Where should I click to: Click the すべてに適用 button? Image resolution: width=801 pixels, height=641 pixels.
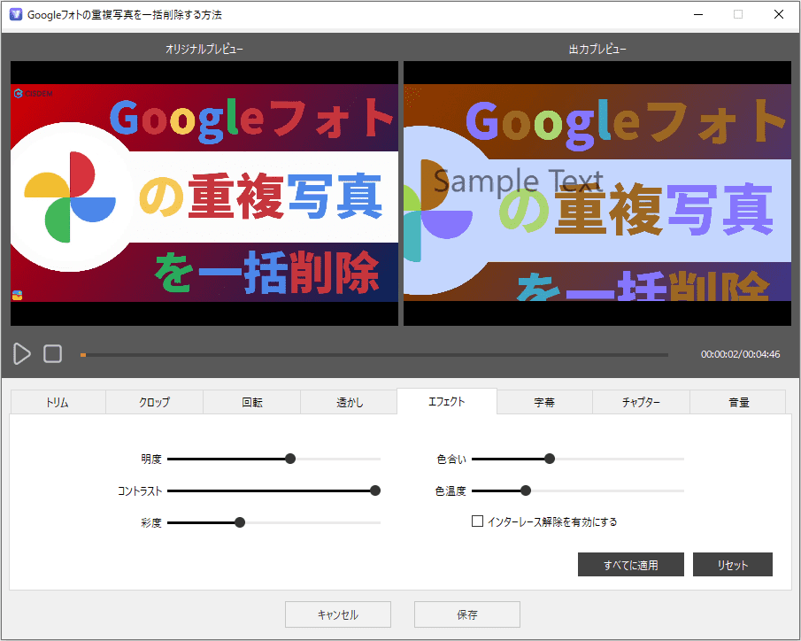[x=631, y=565]
